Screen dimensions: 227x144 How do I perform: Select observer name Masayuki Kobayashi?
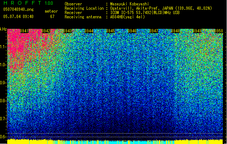pos(130,4)
